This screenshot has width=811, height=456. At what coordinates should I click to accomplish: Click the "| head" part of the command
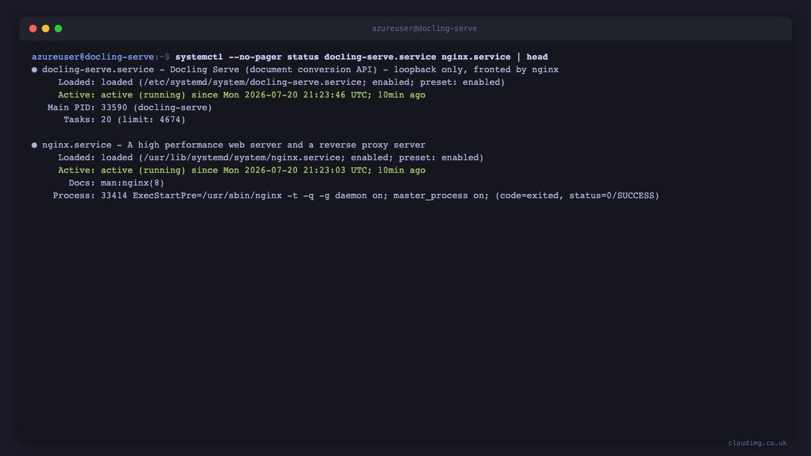pos(532,57)
